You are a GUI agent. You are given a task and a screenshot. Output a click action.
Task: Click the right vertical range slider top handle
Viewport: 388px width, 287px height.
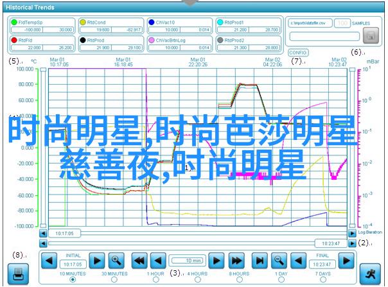(x=352, y=70)
